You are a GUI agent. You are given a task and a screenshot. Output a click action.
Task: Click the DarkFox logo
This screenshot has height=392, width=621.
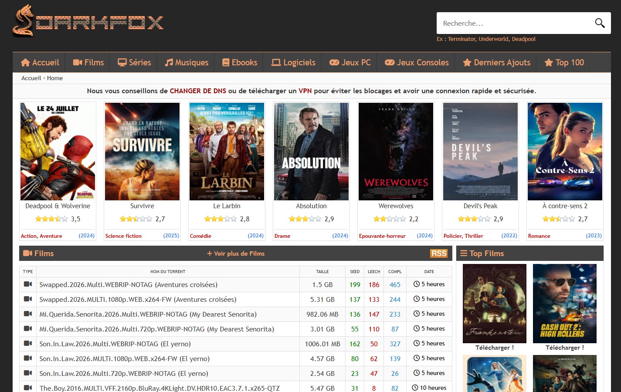point(88,20)
